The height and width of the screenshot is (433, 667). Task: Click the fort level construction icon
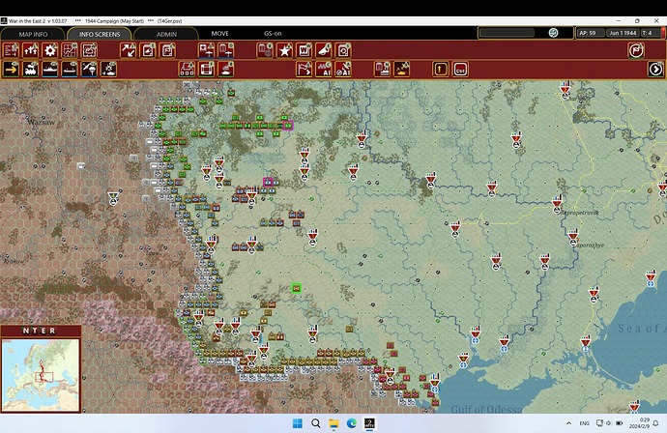click(x=206, y=69)
